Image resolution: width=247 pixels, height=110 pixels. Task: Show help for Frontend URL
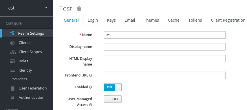coord(90,75)
